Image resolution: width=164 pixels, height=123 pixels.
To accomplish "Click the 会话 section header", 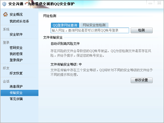I will coord(6,81).
